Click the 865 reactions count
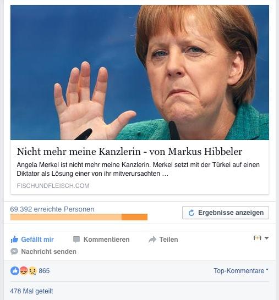This screenshot has height=300, width=279. pyautogui.click(x=44, y=271)
